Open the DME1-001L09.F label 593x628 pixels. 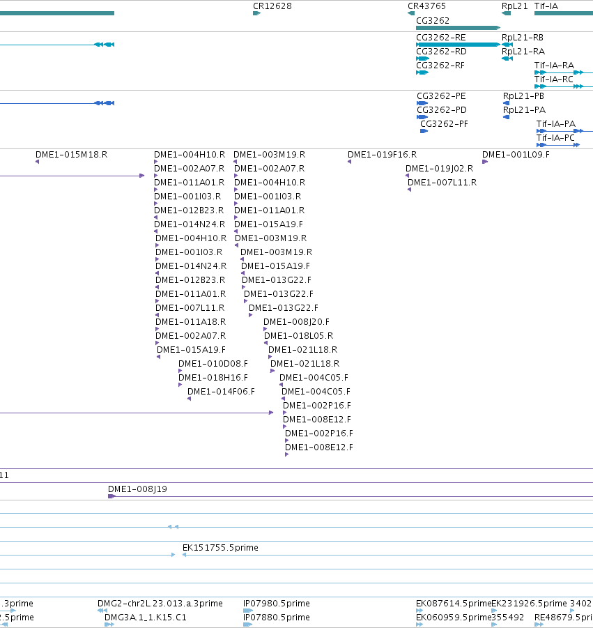pyautogui.click(x=516, y=155)
